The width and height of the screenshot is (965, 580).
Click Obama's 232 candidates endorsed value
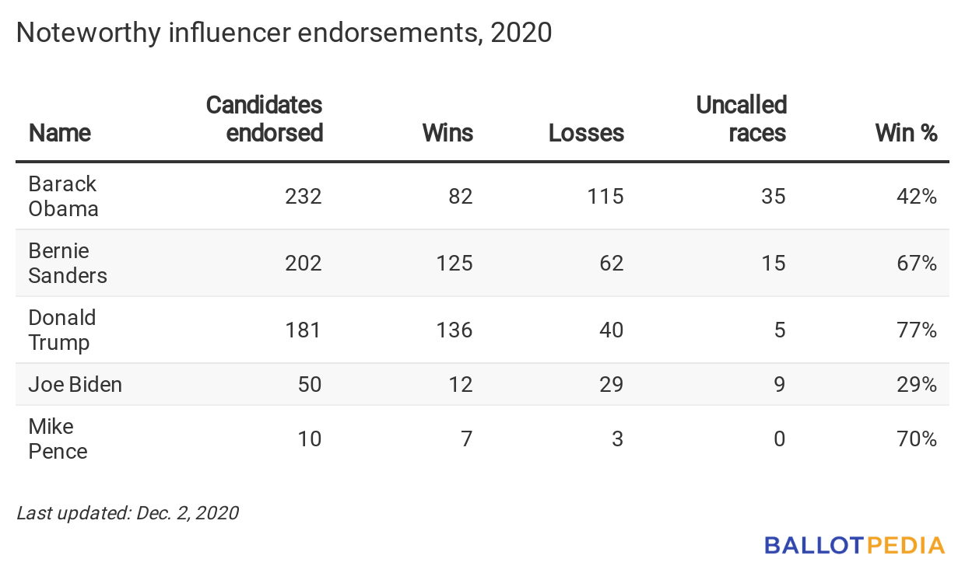(x=304, y=196)
